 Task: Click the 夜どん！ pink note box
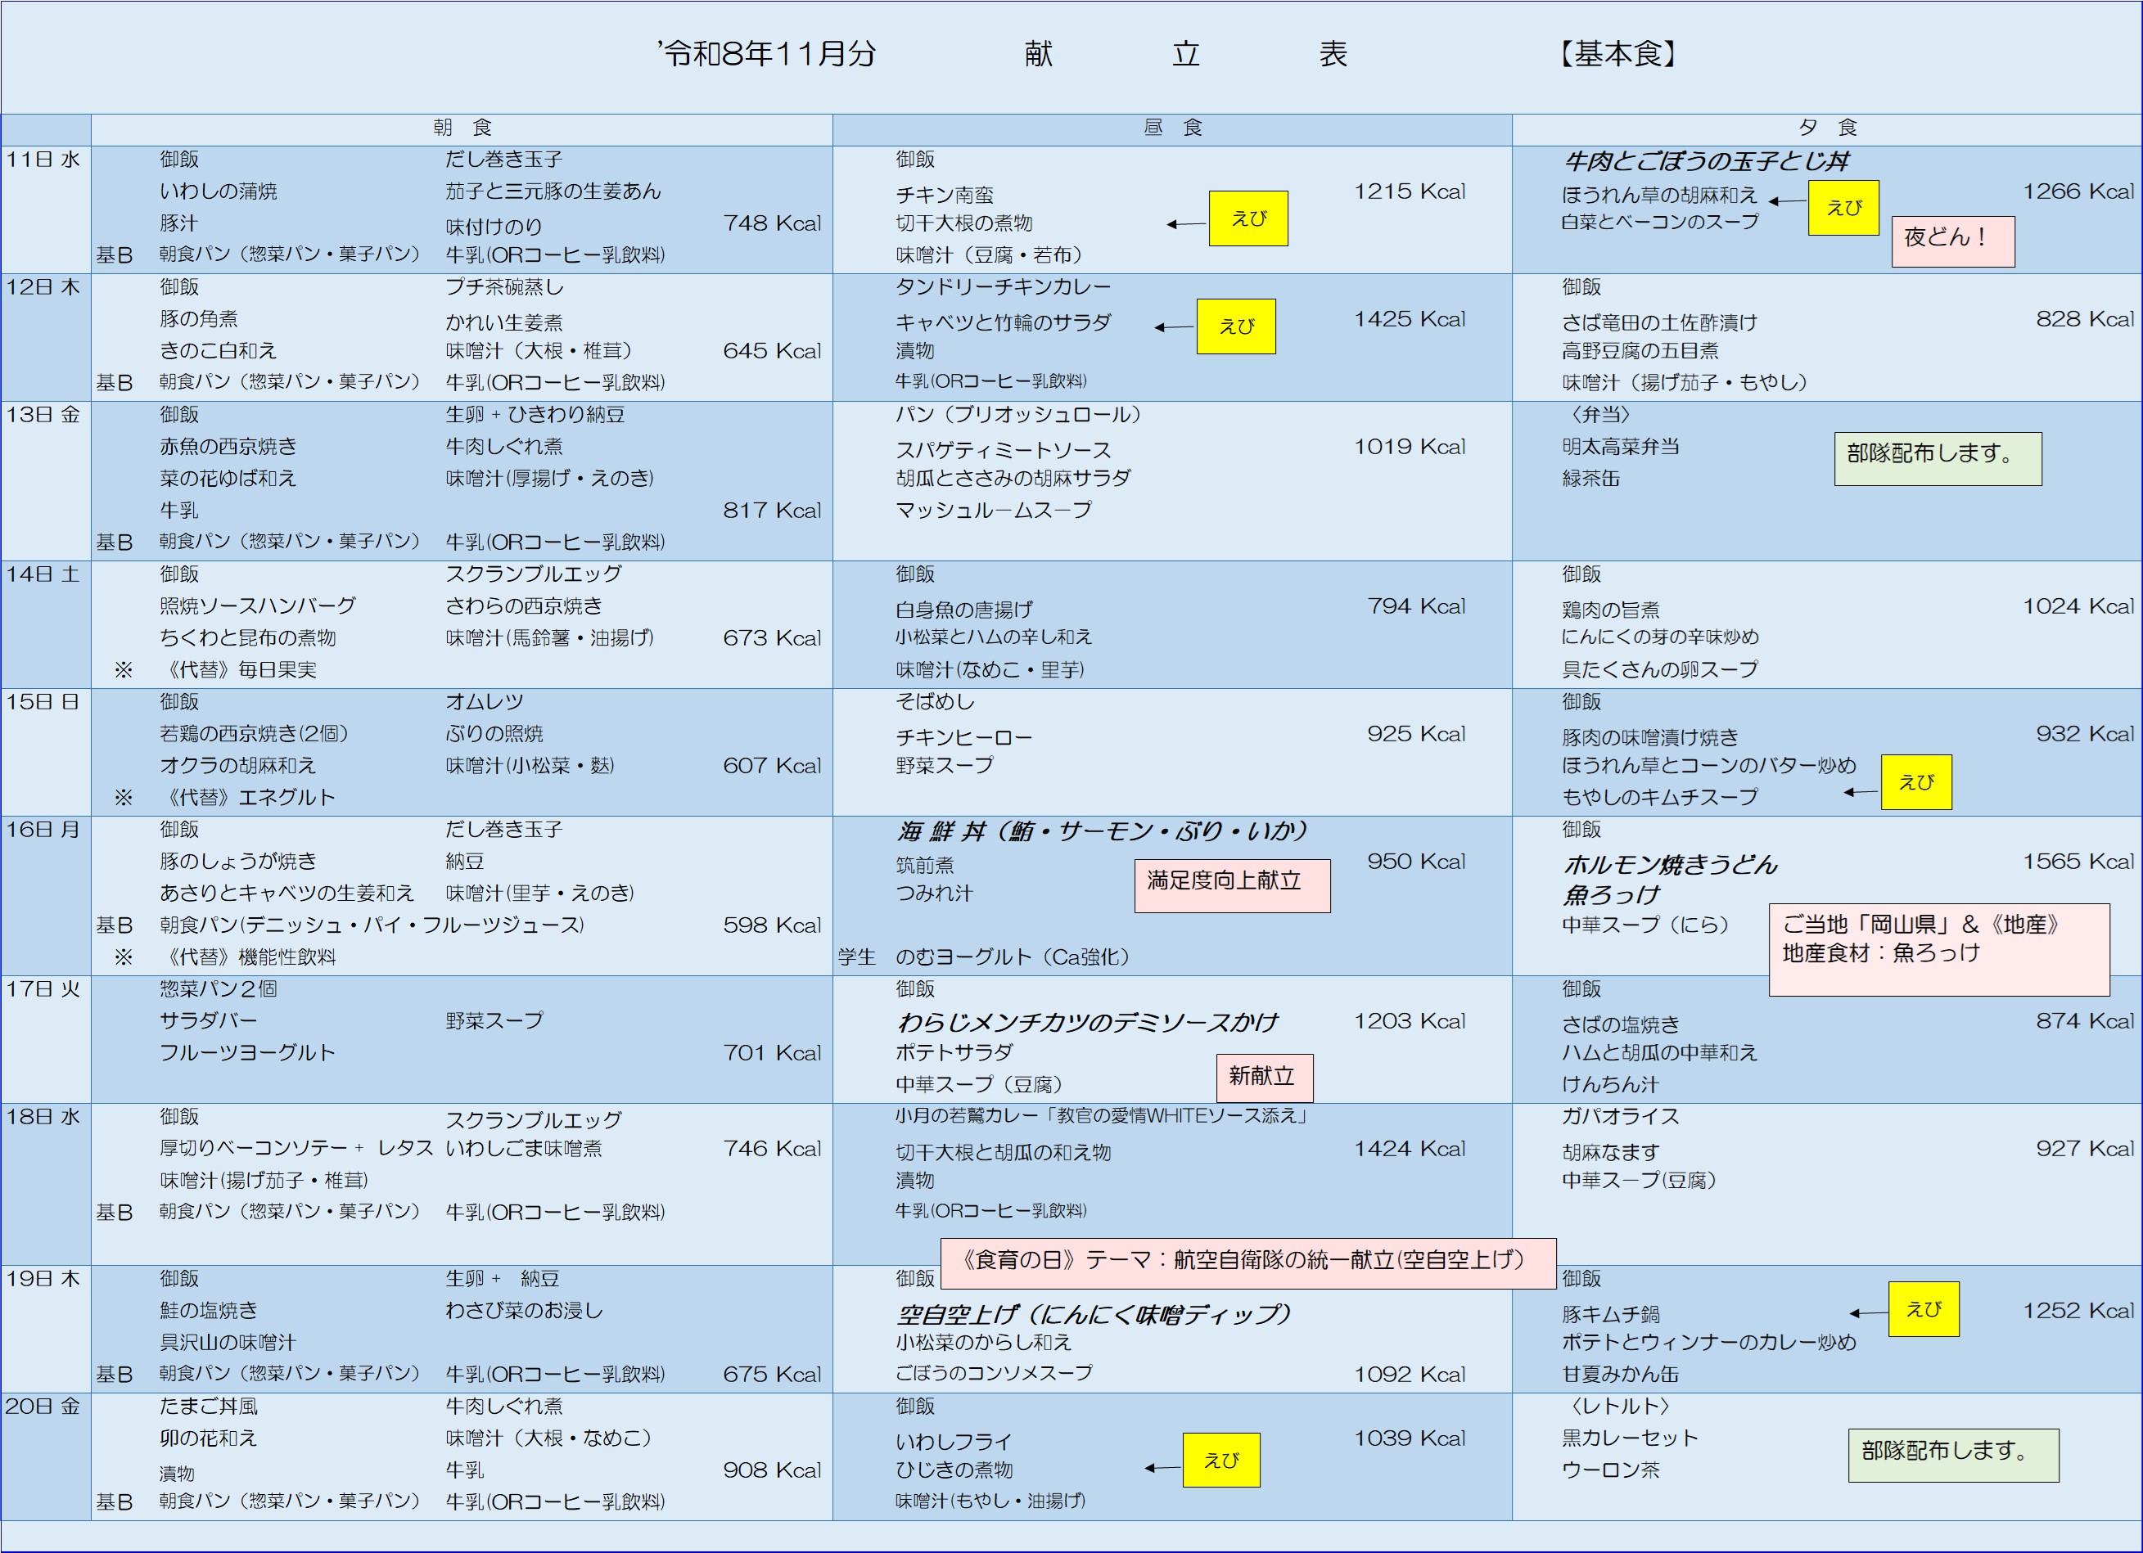coord(1953,242)
